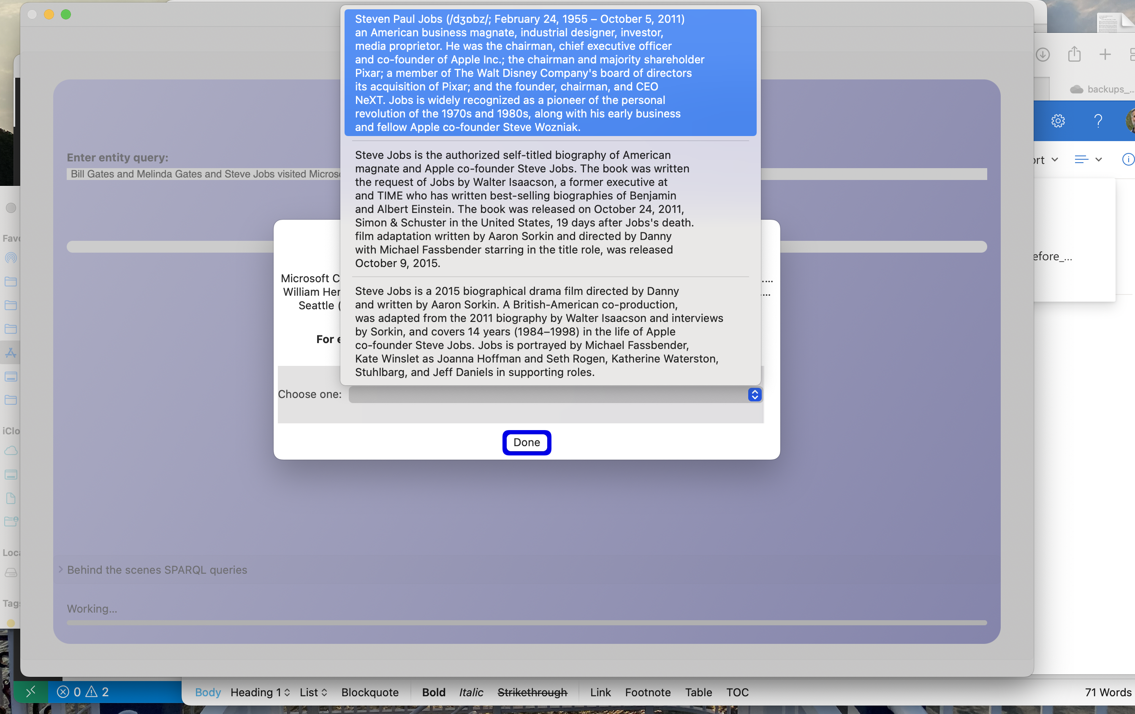Toggle Bold formatting

coord(433,692)
